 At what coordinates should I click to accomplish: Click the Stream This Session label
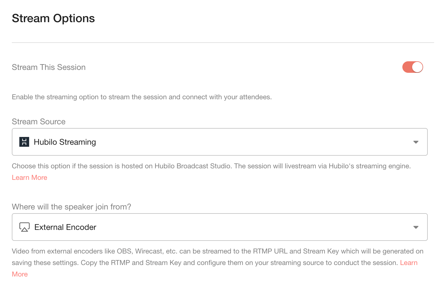tap(49, 67)
